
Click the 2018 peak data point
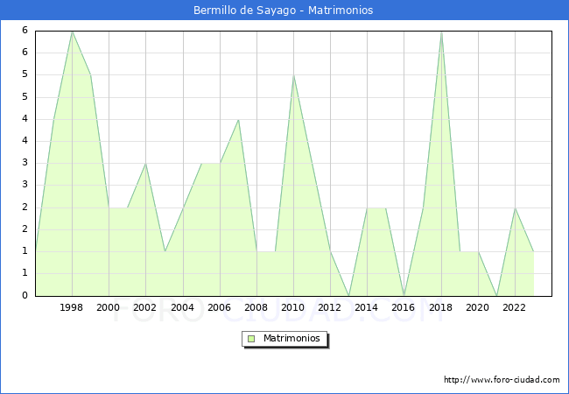coord(441,32)
